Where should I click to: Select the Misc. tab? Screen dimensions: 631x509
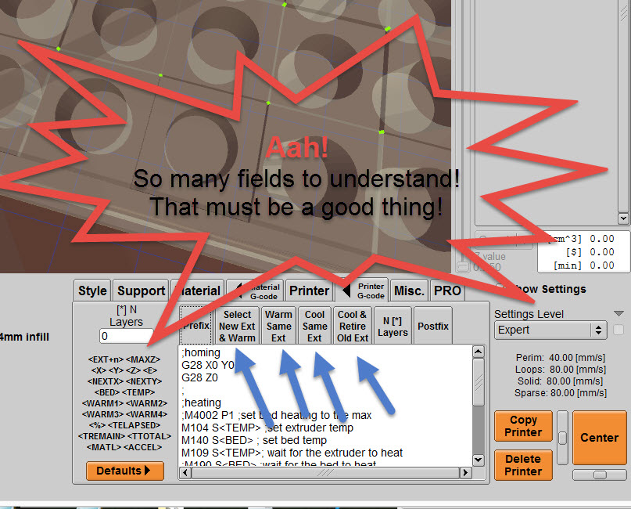pos(409,291)
